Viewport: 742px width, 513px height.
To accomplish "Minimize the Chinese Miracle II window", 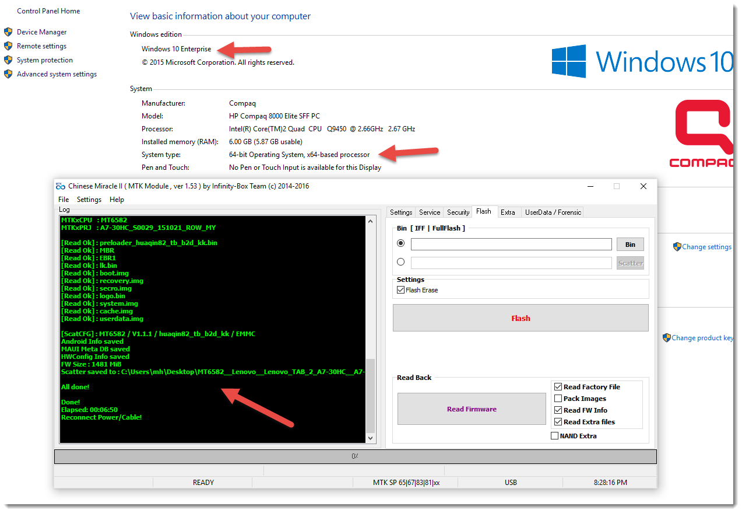I will tap(590, 186).
